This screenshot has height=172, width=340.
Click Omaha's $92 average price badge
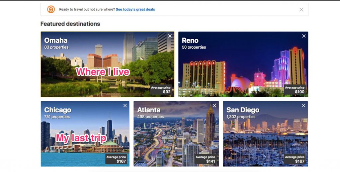161,89
